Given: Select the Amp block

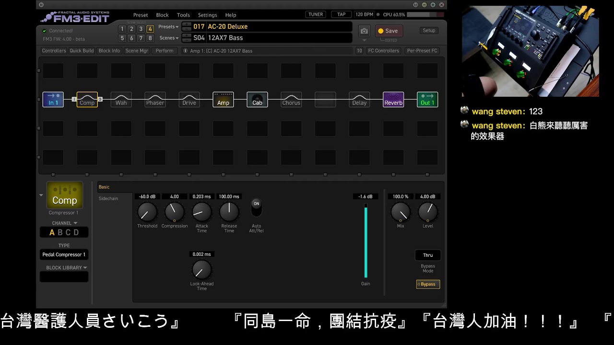Looking at the screenshot, I should [223, 100].
